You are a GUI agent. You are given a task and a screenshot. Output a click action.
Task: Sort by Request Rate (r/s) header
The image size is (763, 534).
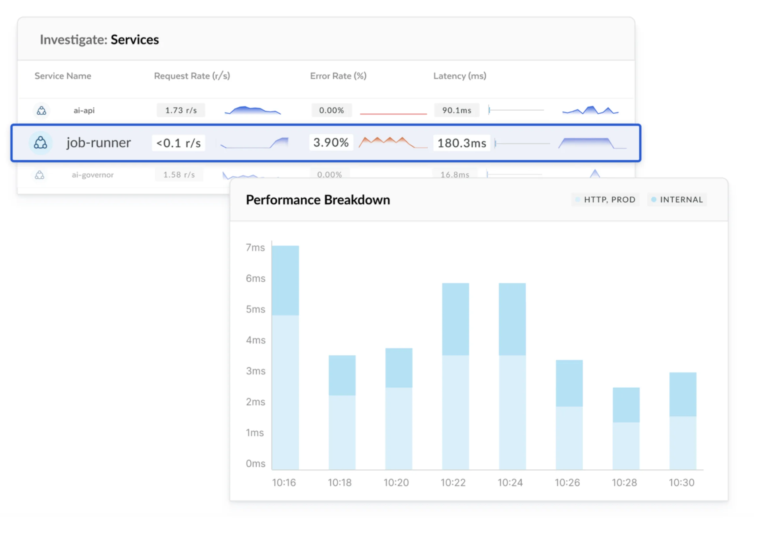click(192, 76)
